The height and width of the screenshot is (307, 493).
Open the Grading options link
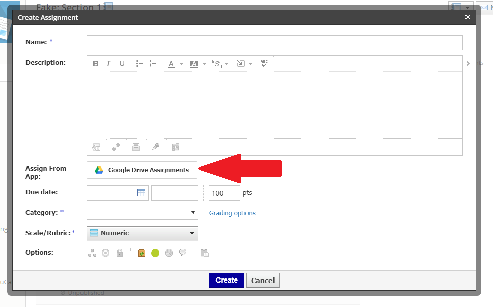pos(232,213)
